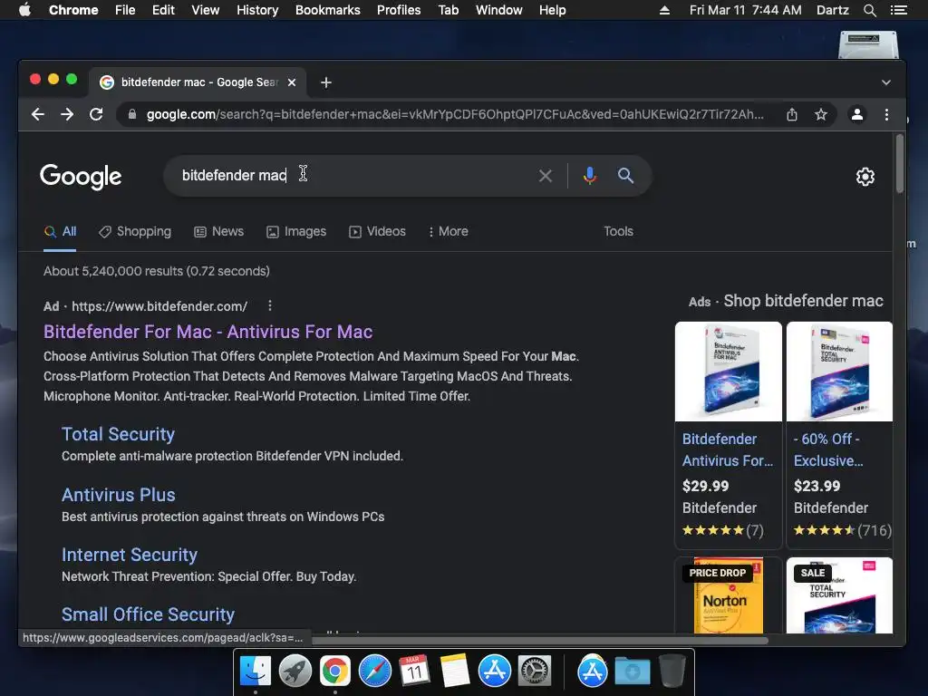Expand the tab search chevron
Viewport: 928px width, 696px height.
pyautogui.click(x=886, y=82)
